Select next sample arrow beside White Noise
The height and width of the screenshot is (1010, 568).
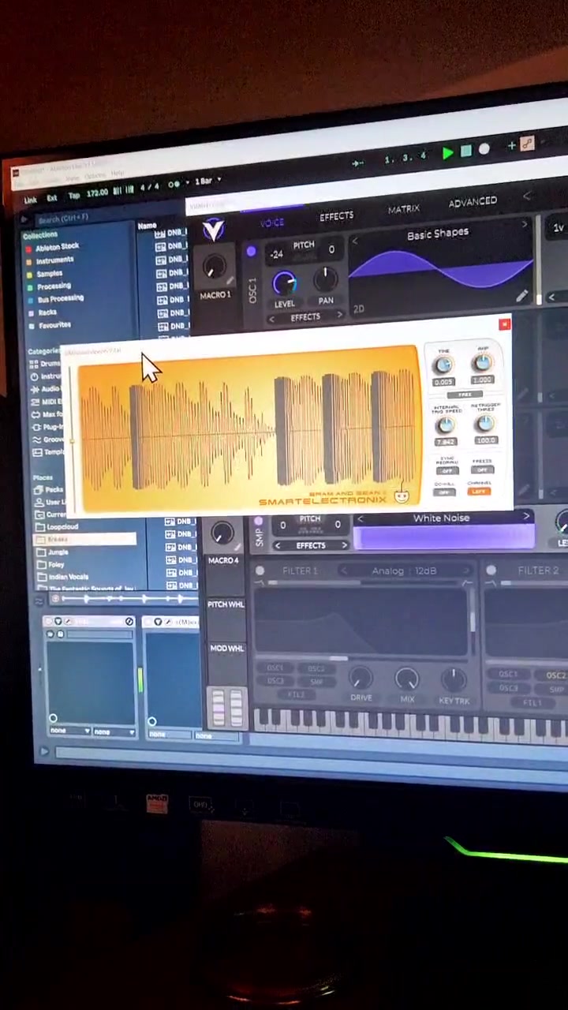click(526, 517)
